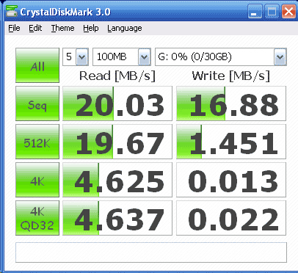Open the Edit menu
The image size is (298, 273).
35,28
